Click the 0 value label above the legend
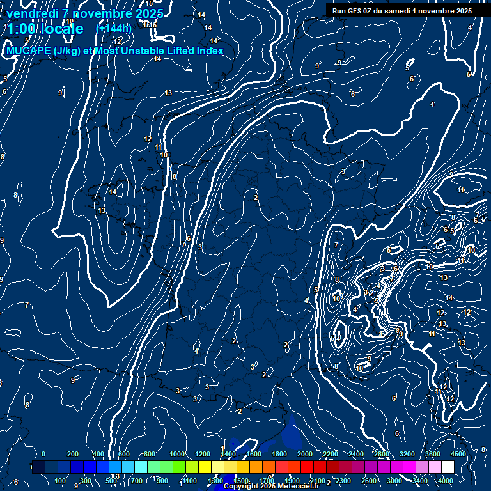The height and width of the screenshot is (491, 491). (43, 454)
